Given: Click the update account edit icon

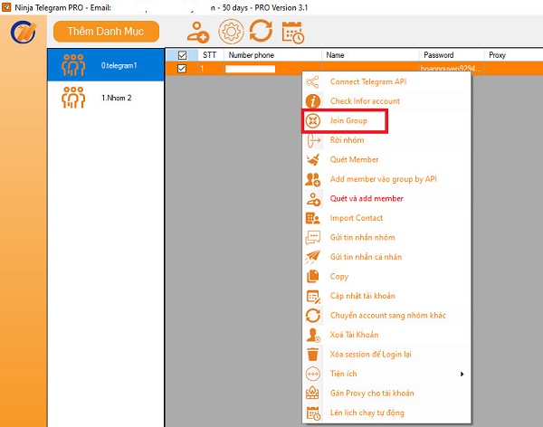Looking at the screenshot, I should pyautogui.click(x=314, y=297).
